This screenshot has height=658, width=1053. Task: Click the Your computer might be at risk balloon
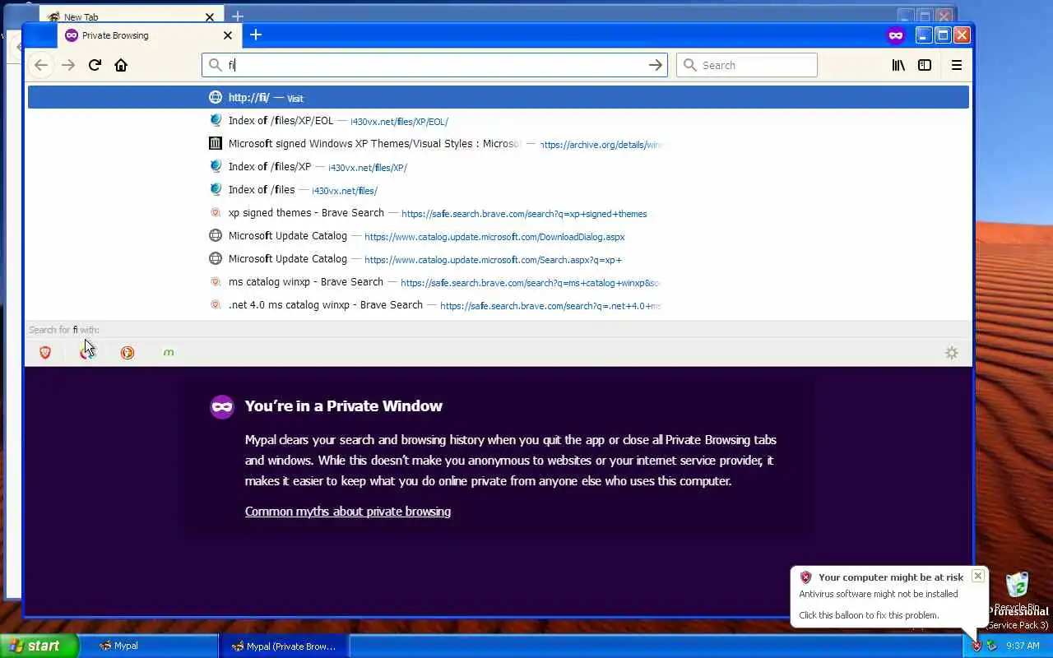click(888, 595)
